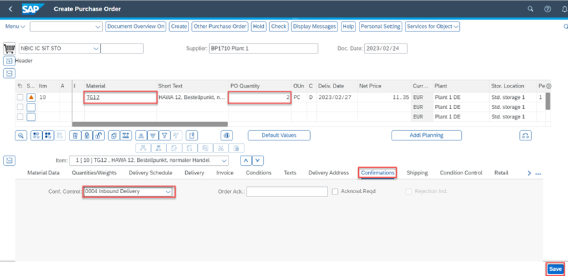
Task: Open the Shipping tab
Action: [417, 173]
